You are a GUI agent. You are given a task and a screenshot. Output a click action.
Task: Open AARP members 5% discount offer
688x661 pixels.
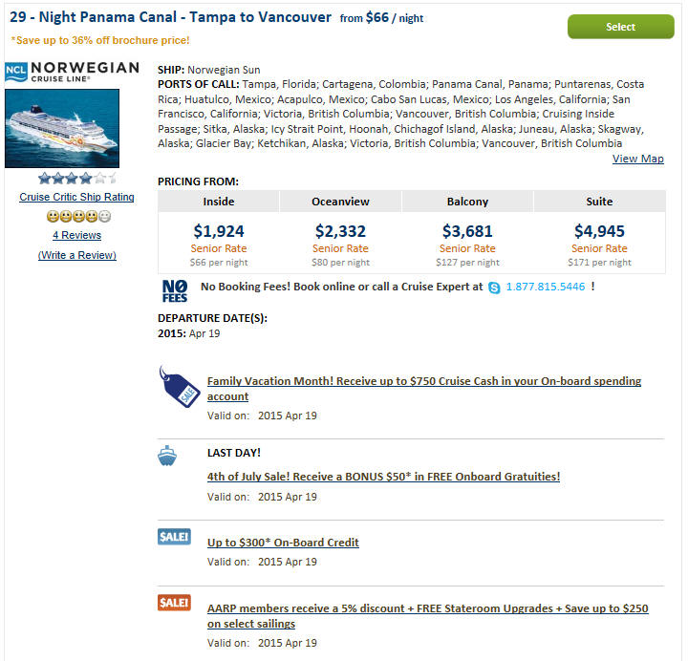click(427, 616)
